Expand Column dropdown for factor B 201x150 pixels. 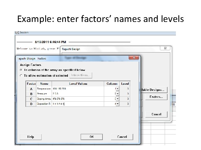click(118, 94)
